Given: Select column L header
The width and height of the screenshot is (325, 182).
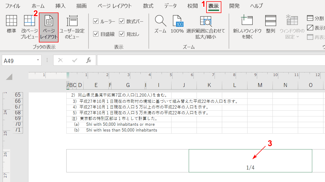Looking at the screenshot, I should click(235, 85).
